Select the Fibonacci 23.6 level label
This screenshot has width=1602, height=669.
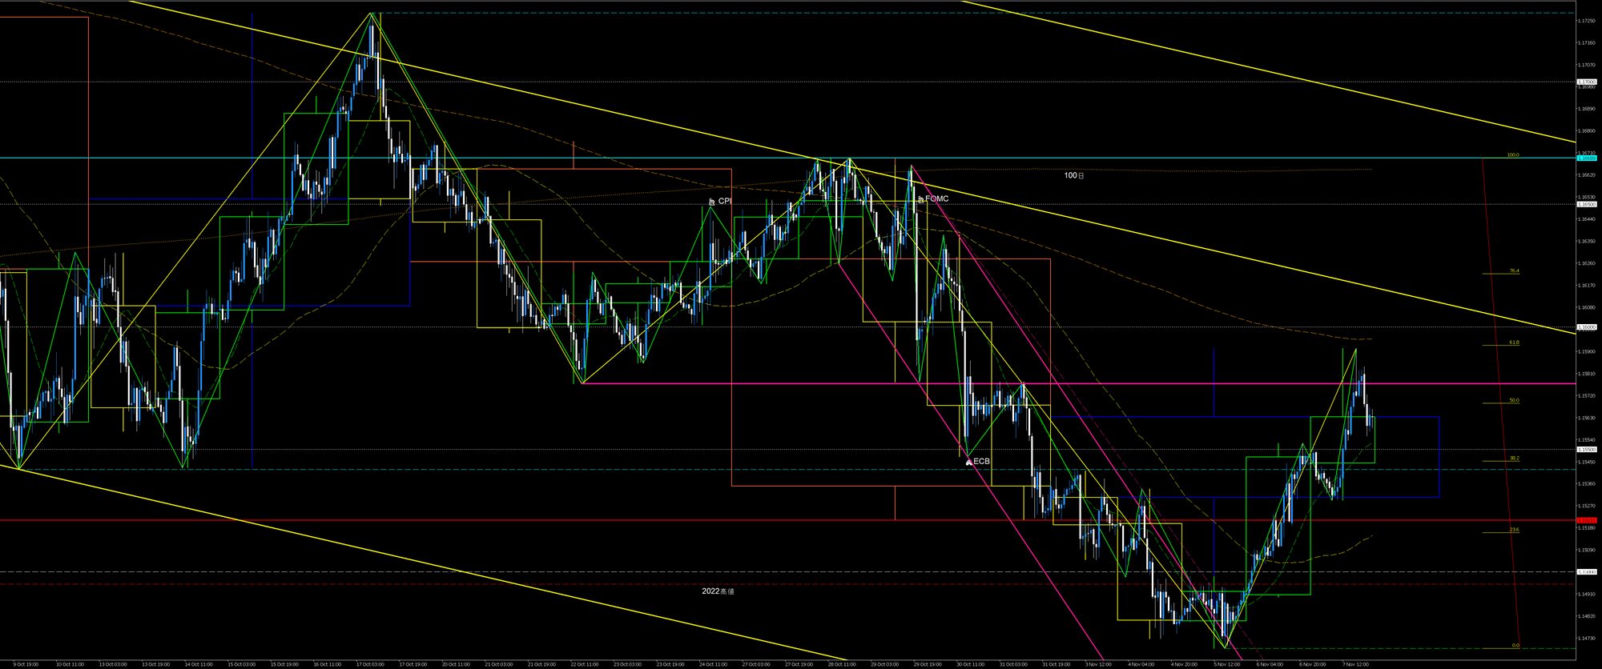pyautogui.click(x=1514, y=530)
